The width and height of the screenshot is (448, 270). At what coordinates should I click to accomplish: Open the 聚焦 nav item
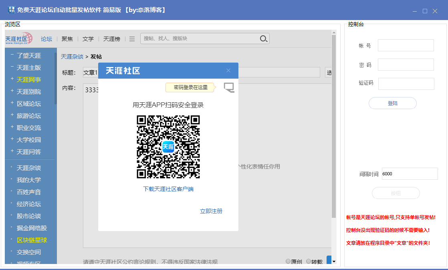(x=67, y=39)
